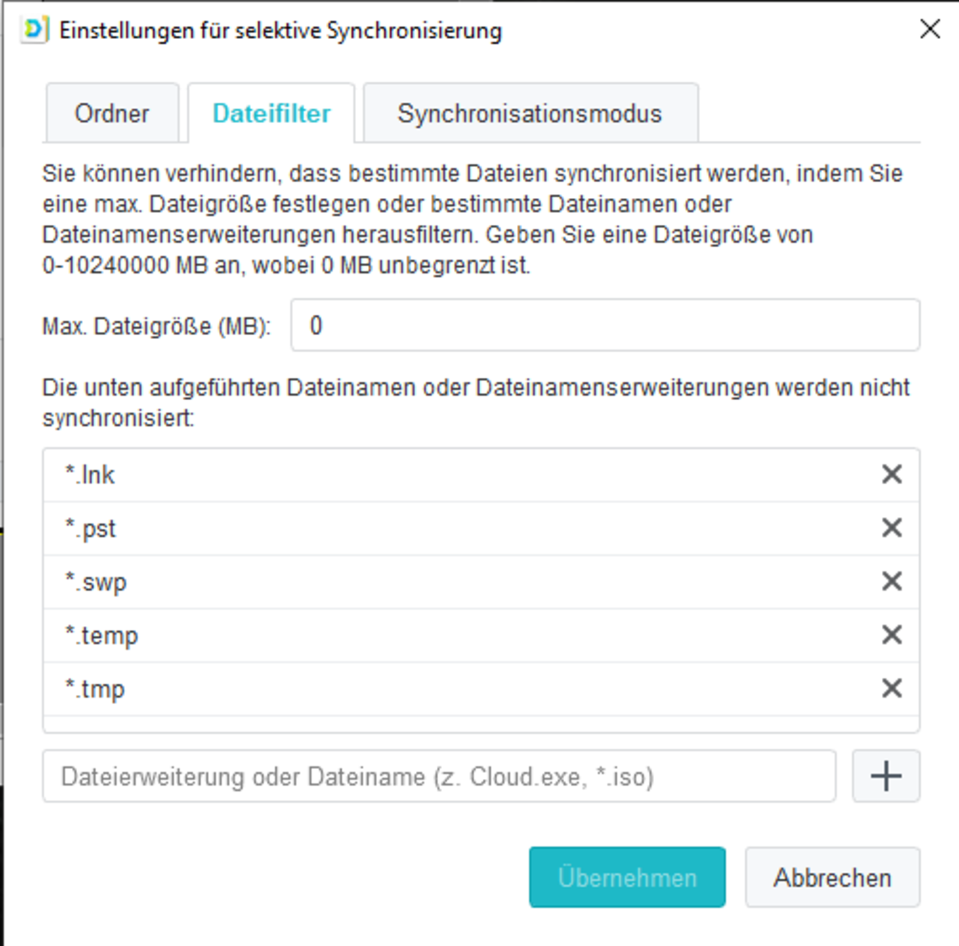The image size is (959, 946).
Task: Remove the *.temp filter entry
Action: [x=892, y=635]
